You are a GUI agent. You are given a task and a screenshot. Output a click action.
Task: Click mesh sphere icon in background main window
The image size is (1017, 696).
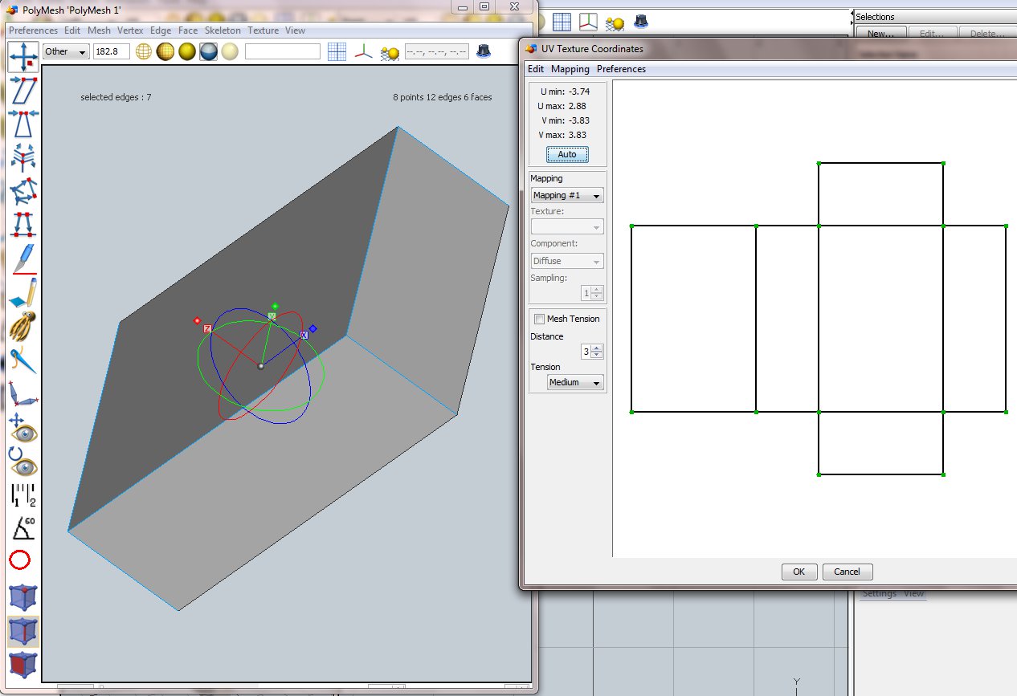[615, 24]
